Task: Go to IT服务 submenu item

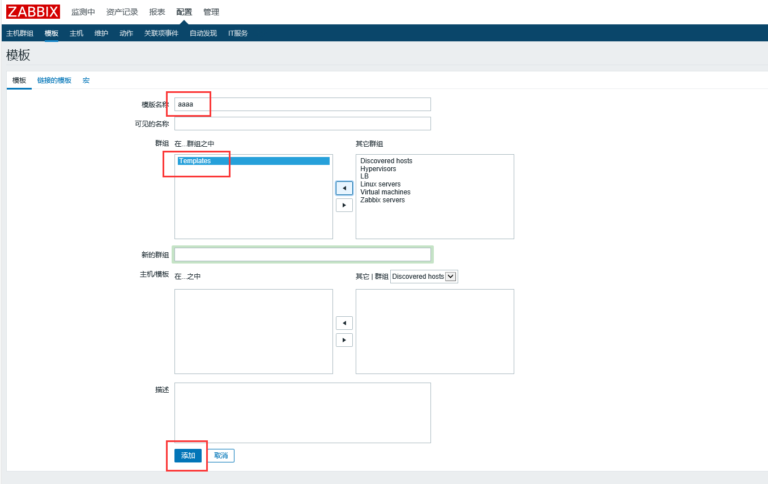Action: click(x=238, y=33)
